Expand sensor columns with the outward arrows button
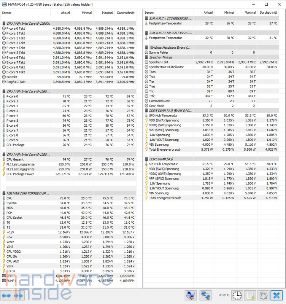 [6, 296]
